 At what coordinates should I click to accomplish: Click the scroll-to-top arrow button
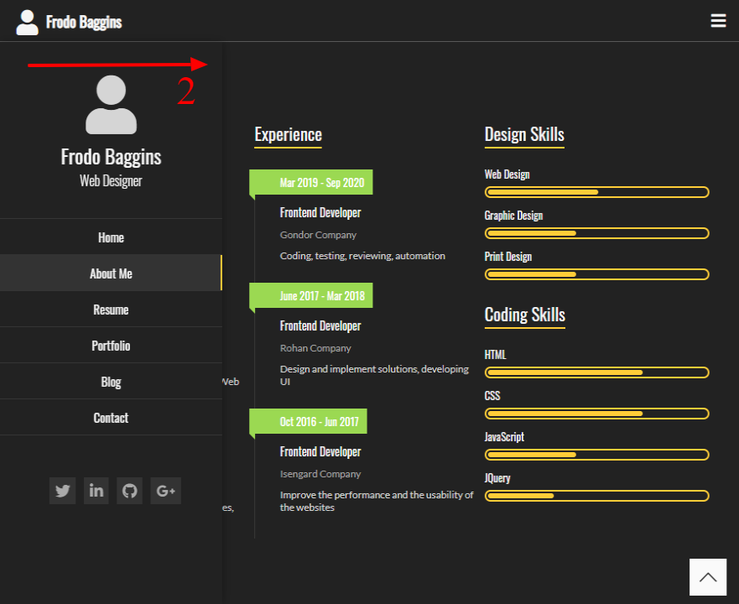[708, 576]
